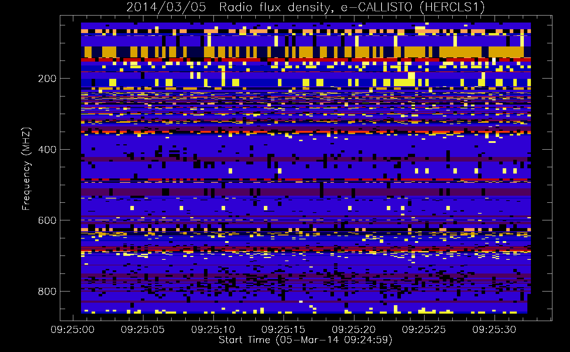
Task: Click the plot title 'Radio flux density, e-CALLISTO (HERCLS1)'
Action: click(x=352, y=7)
